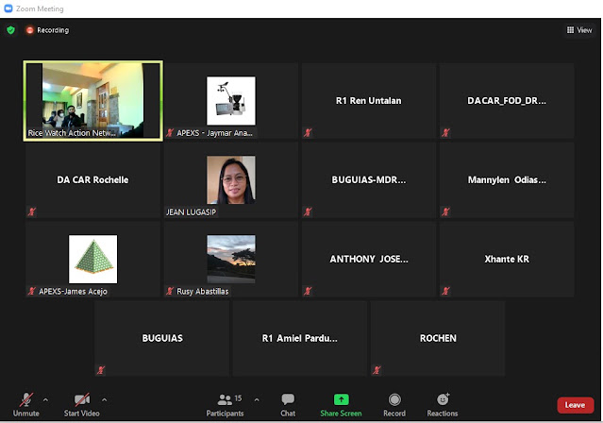The height and width of the screenshot is (423, 603).
Task: Click the green Share Screen icon
Action: (341, 399)
